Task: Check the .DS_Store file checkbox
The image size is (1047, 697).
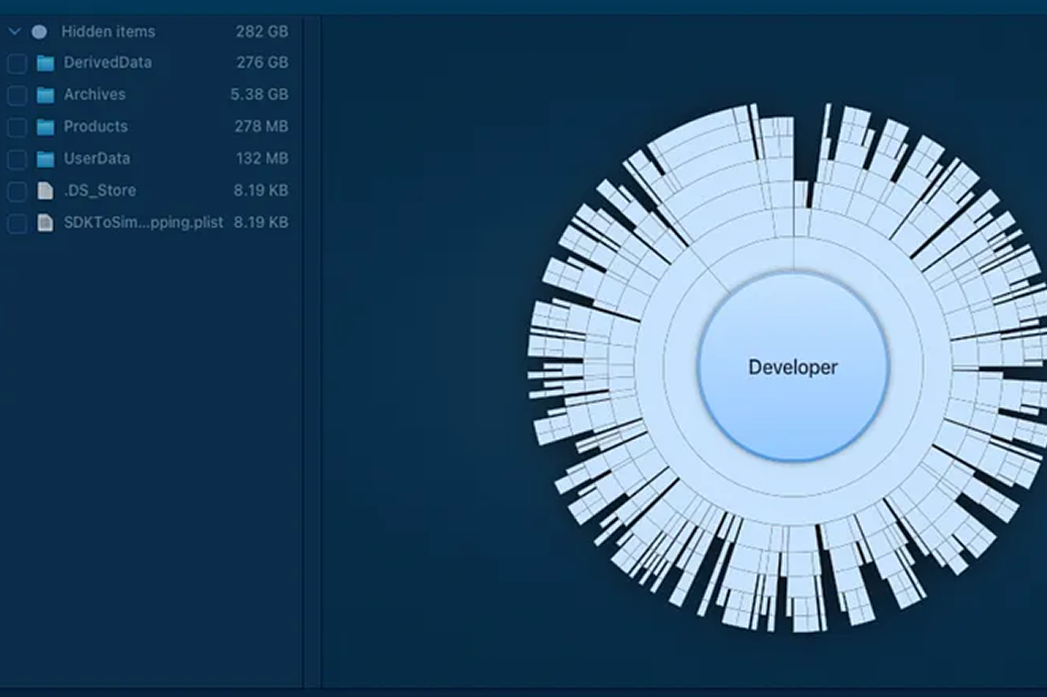Action: coord(17,191)
